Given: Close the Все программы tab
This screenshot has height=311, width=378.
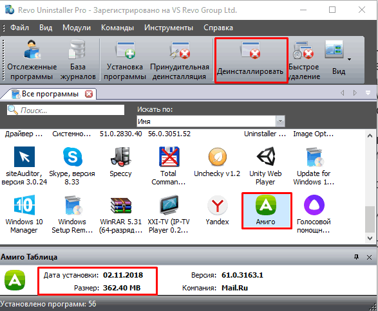Looking at the screenshot, I should (89, 94).
